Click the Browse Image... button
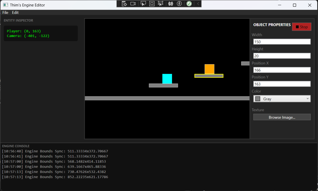Image resolution: width=318 pixels, height=191 pixels. coord(282,117)
